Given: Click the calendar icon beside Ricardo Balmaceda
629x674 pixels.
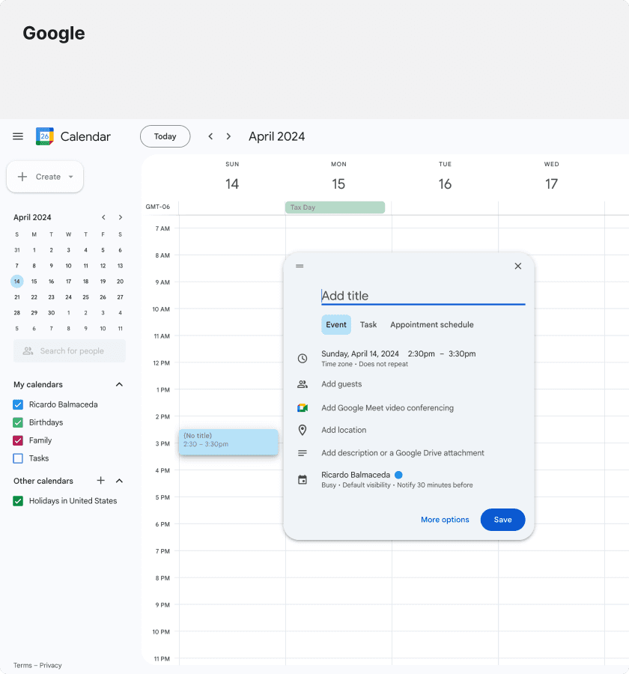Looking at the screenshot, I should click(303, 480).
